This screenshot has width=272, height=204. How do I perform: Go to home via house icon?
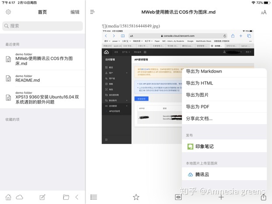pyautogui.click(x=8, y=197)
